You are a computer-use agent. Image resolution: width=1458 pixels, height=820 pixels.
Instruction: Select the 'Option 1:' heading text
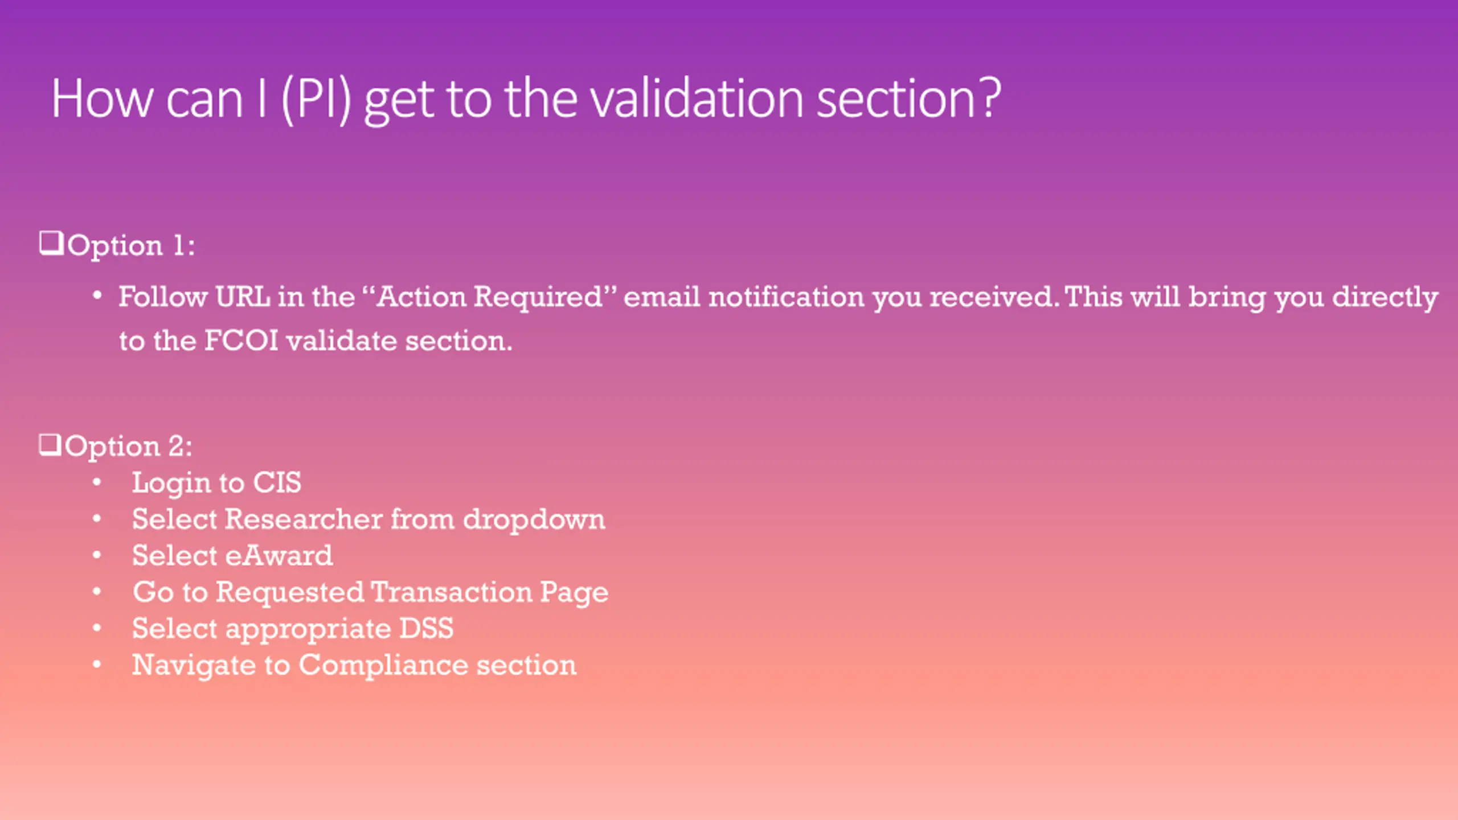(131, 246)
